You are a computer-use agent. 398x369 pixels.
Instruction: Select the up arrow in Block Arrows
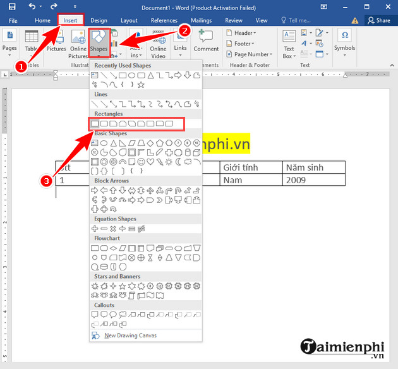113,190
